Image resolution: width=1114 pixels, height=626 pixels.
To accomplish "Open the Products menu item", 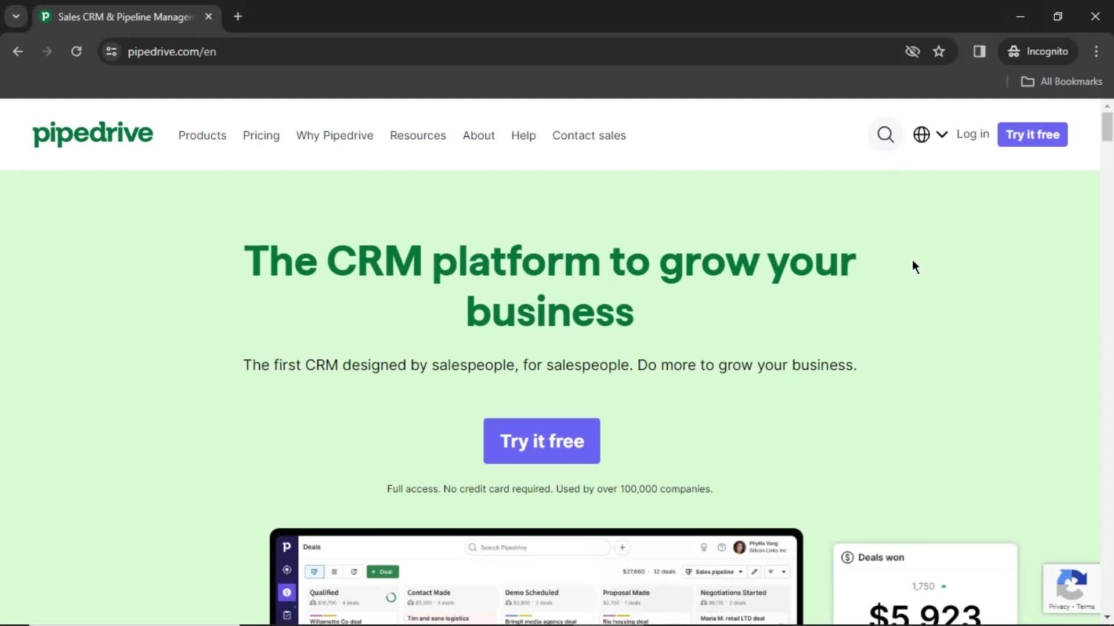I will 202,135.
